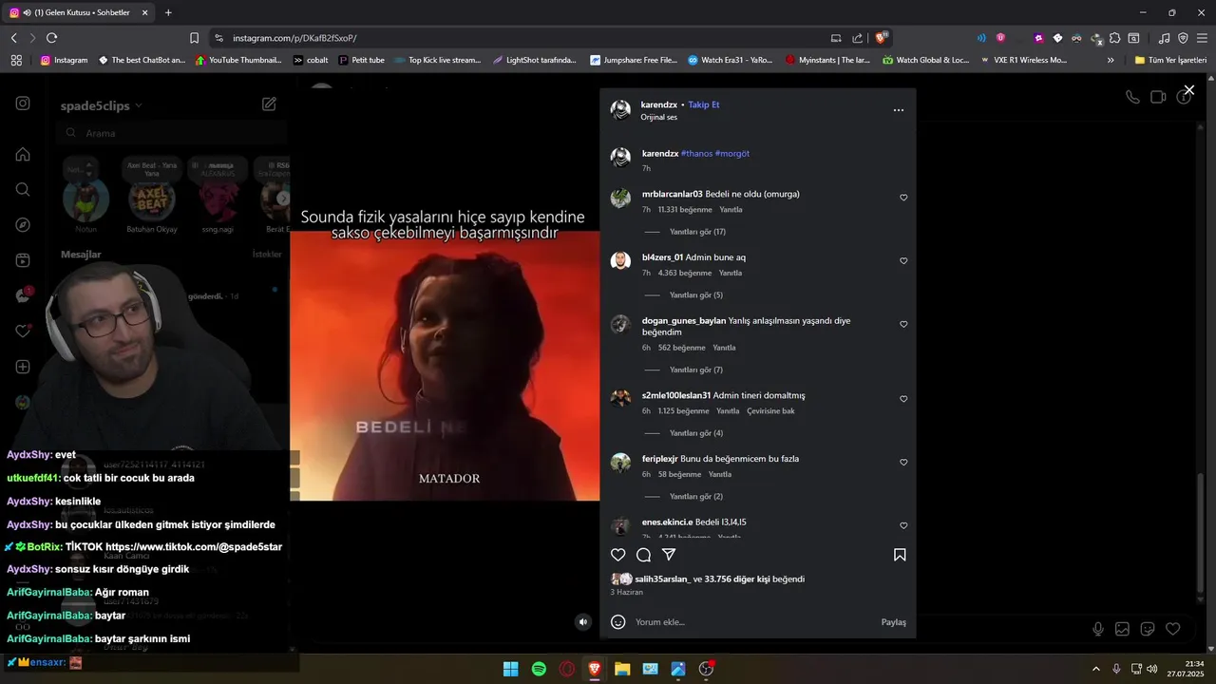Image resolution: width=1216 pixels, height=684 pixels.
Task: Open Tüm Yer İşaretleri folder
Action: (x=1170, y=60)
